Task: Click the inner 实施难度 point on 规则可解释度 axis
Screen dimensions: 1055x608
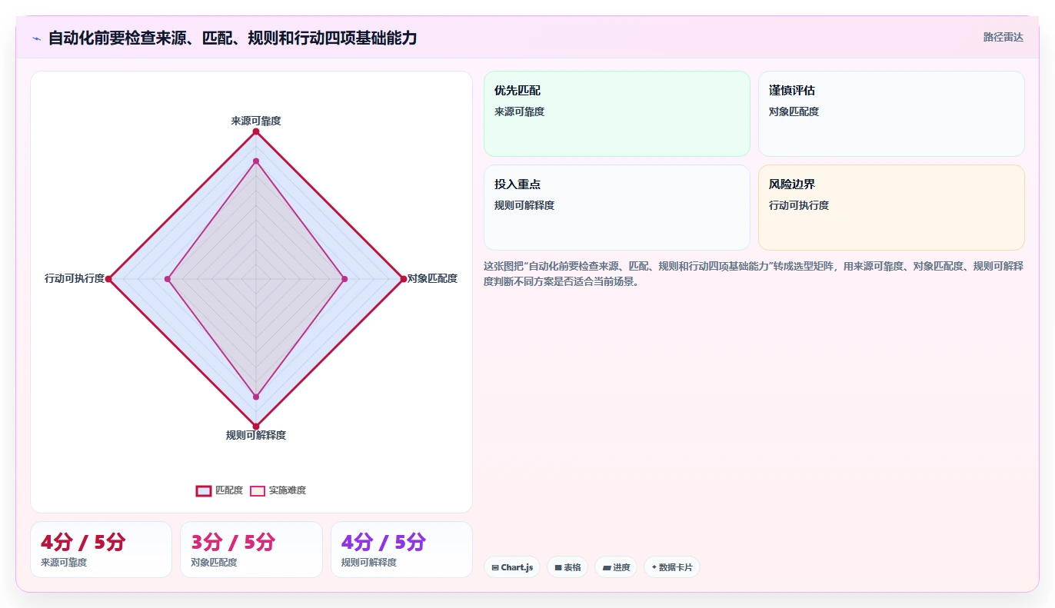Action: pos(256,397)
